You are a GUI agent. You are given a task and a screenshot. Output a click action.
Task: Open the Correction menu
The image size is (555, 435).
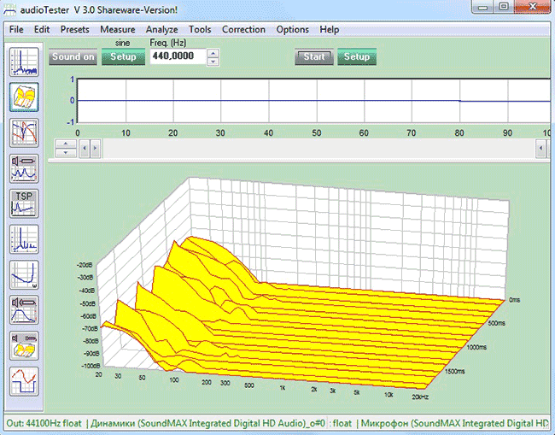click(243, 29)
